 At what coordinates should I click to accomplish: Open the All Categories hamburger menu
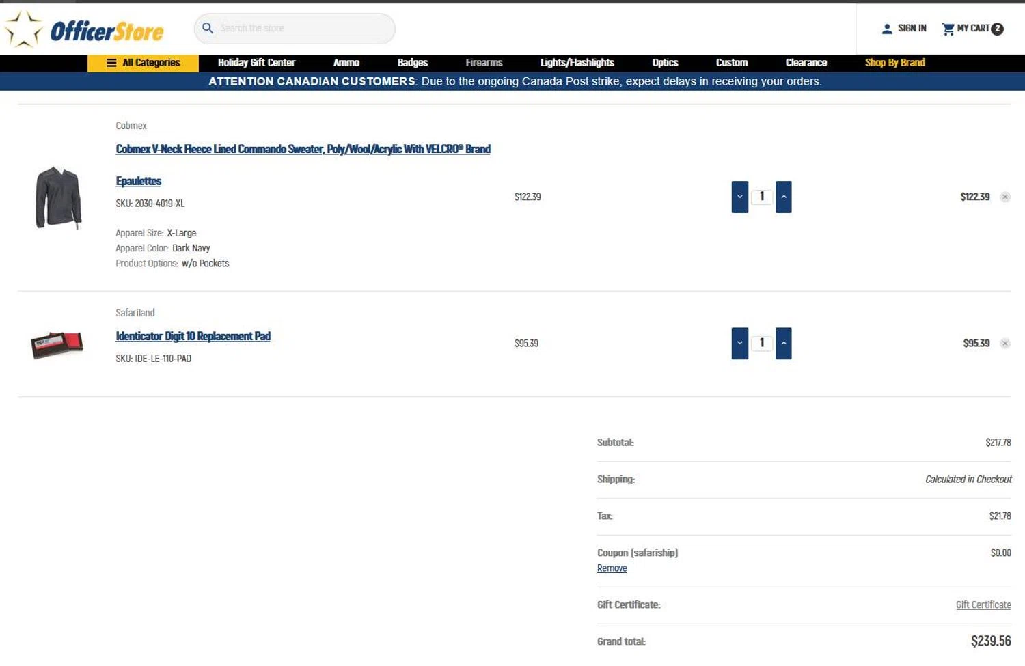(143, 63)
